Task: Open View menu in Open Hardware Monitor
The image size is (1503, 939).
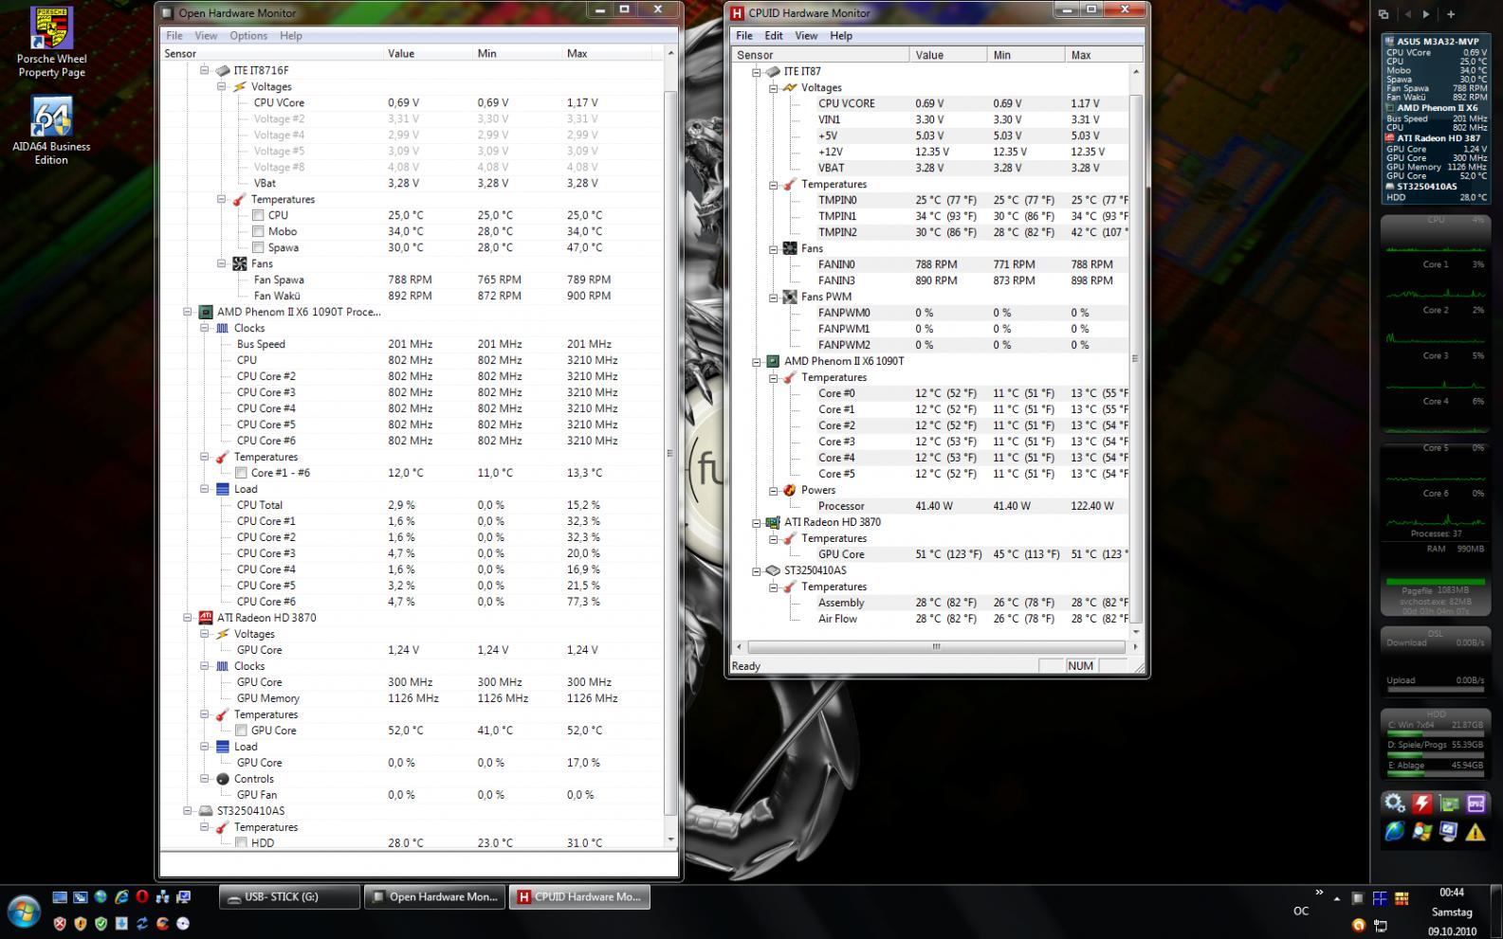Action: pos(206,35)
